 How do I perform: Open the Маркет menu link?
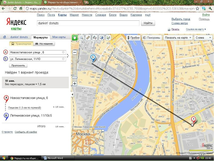point(74,15)
